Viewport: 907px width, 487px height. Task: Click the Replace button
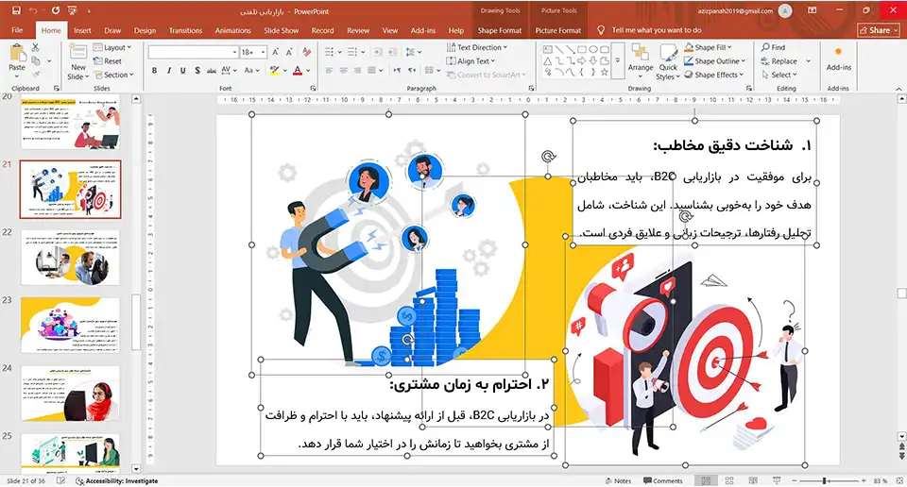(x=779, y=60)
